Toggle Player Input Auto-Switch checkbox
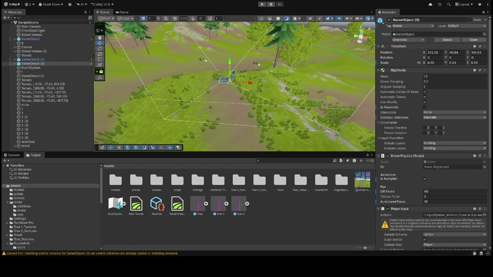Viewport: 493px width, 277px height. pos(424,240)
